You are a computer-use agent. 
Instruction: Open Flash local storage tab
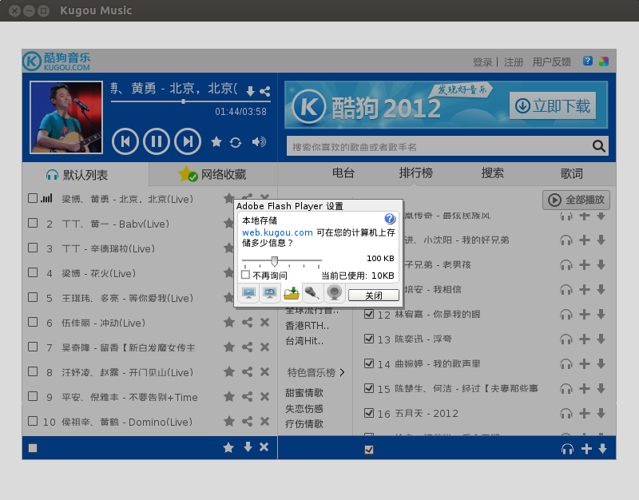click(x=292, y=293)
